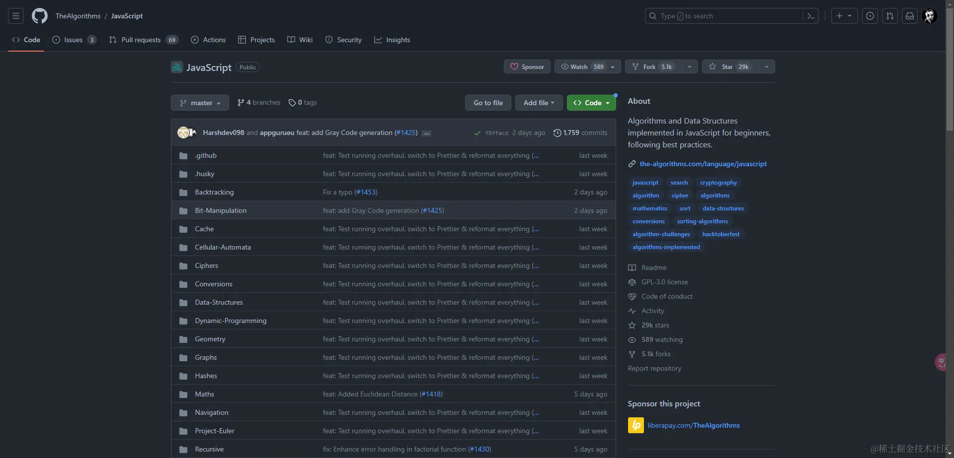View the 4 branches link
The height and width of the screenshot is (458, 954).
coord(259,103)
